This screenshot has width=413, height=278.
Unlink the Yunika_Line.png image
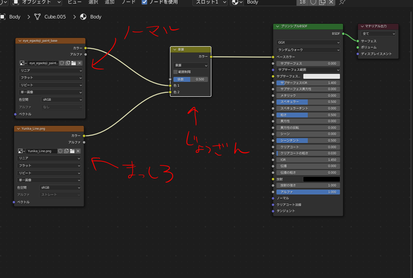coord(78,151)
